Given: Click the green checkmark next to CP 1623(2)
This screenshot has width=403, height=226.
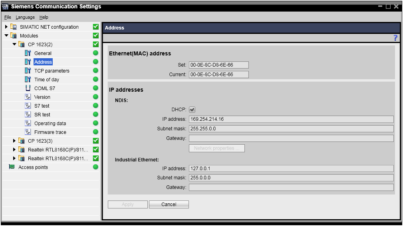Looking at the screenshot, I should [x=95, y=44].
